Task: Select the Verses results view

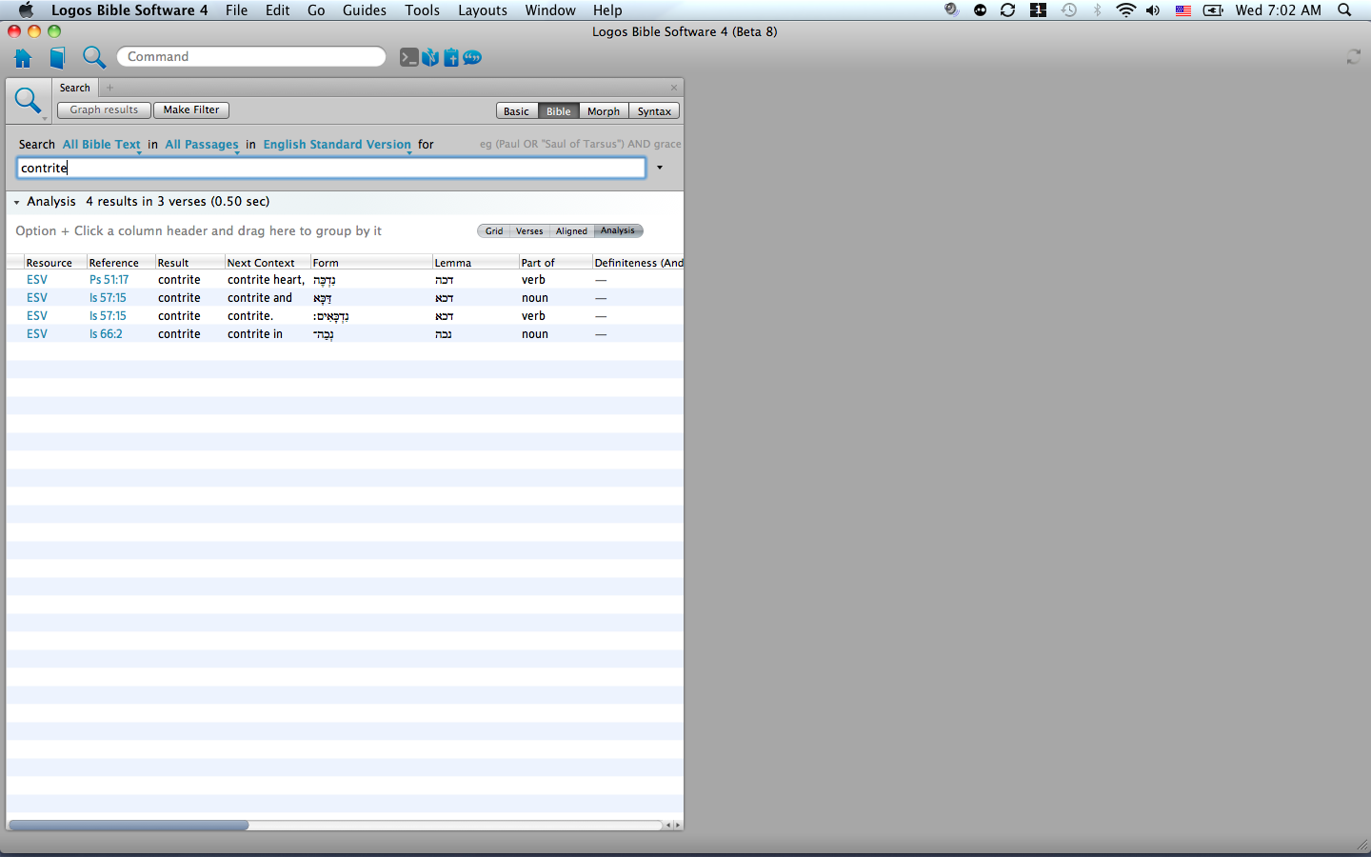Action: tap(529, 230)
